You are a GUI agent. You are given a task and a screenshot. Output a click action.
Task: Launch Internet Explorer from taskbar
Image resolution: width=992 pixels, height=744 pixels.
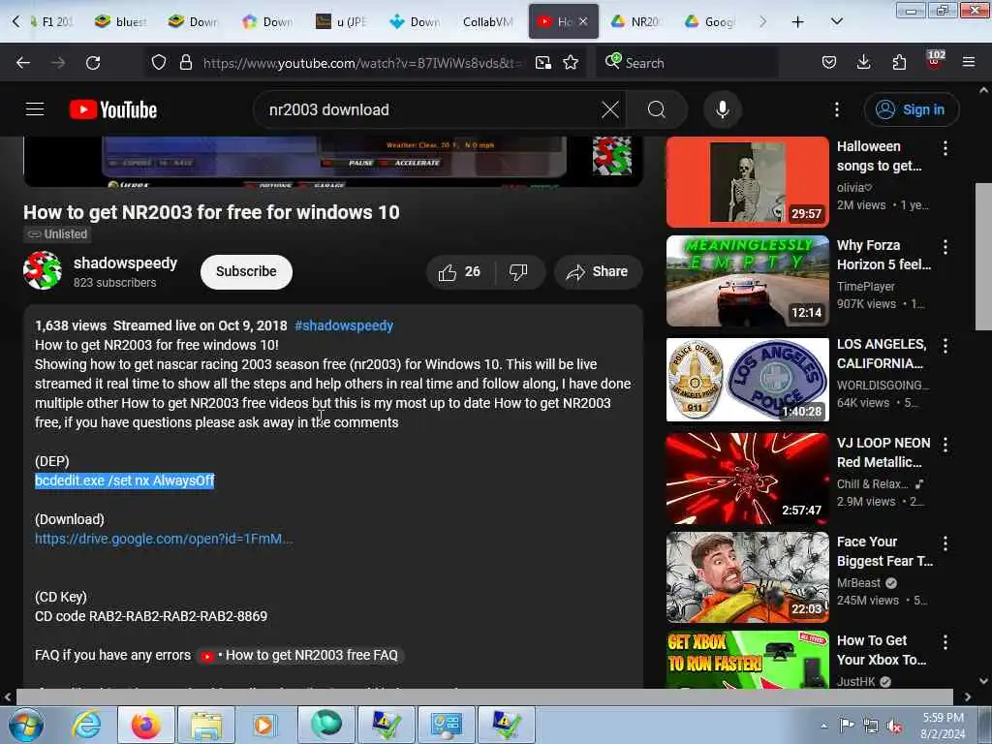point(86,725)
